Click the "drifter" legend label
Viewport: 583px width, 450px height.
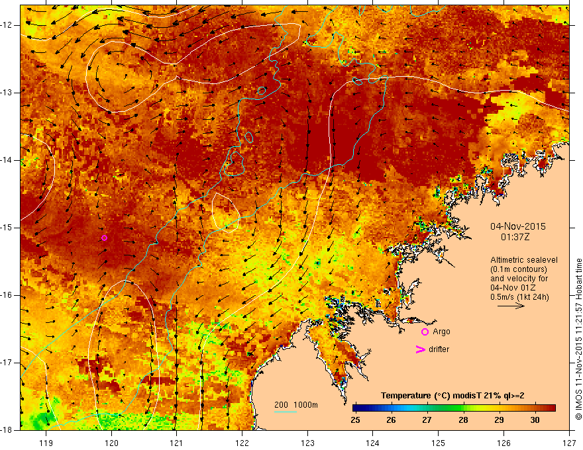coord(439,349)
